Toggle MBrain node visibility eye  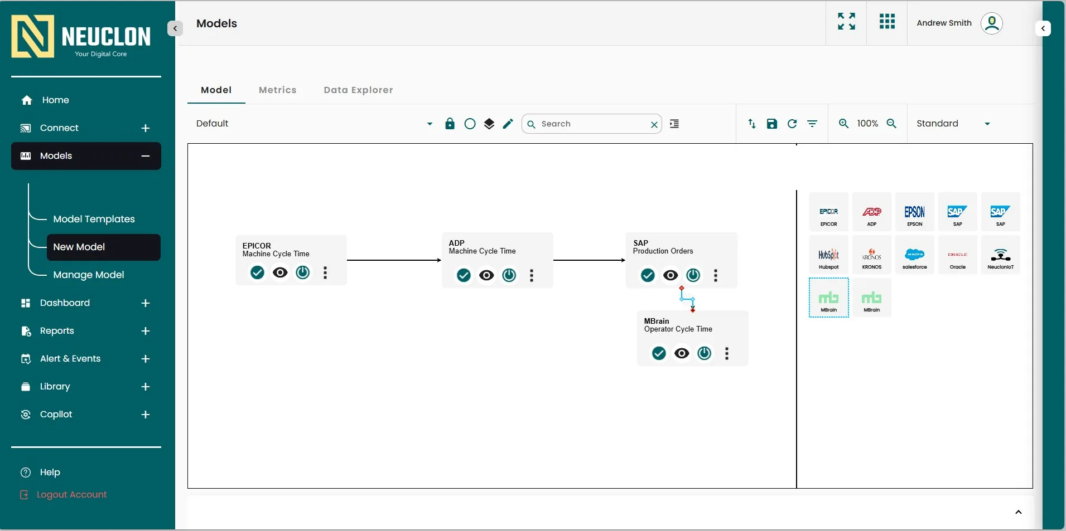tap(682, 353)
